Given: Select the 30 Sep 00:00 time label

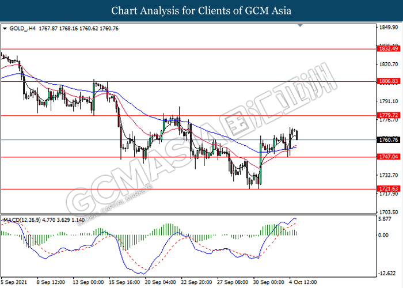Looking at the screenshot, I should click(x=268, y=283).
